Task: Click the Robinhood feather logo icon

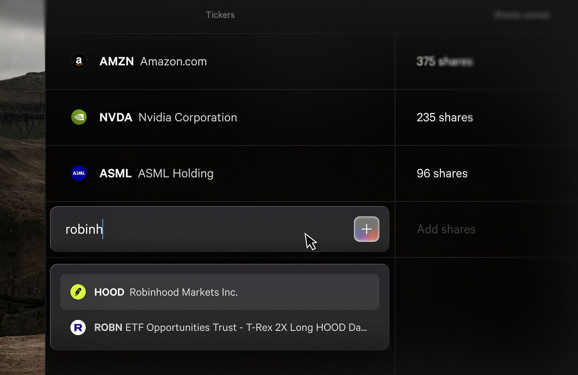Action: (78, 292)
